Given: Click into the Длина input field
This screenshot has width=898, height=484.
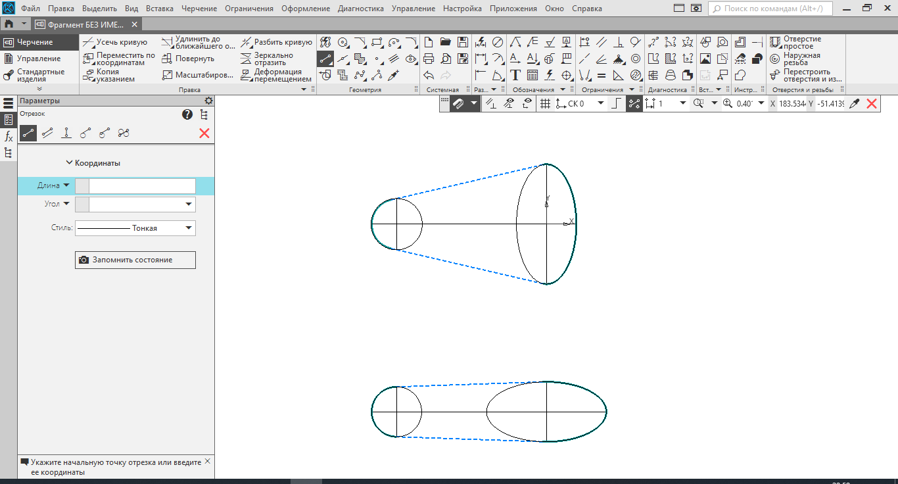Looking at the screenshot, I should tap(142, 186).
